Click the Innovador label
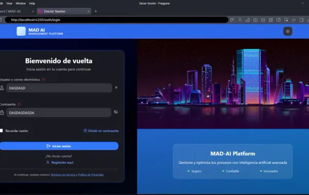309x195 pixels. click(270, 171)
